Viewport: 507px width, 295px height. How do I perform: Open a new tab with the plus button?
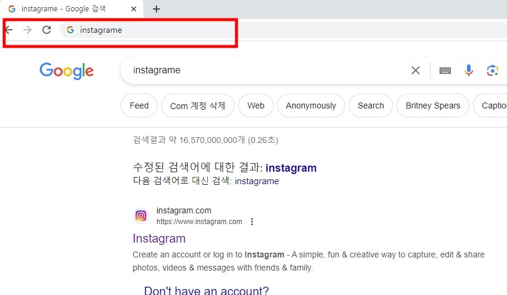[156, 9]
